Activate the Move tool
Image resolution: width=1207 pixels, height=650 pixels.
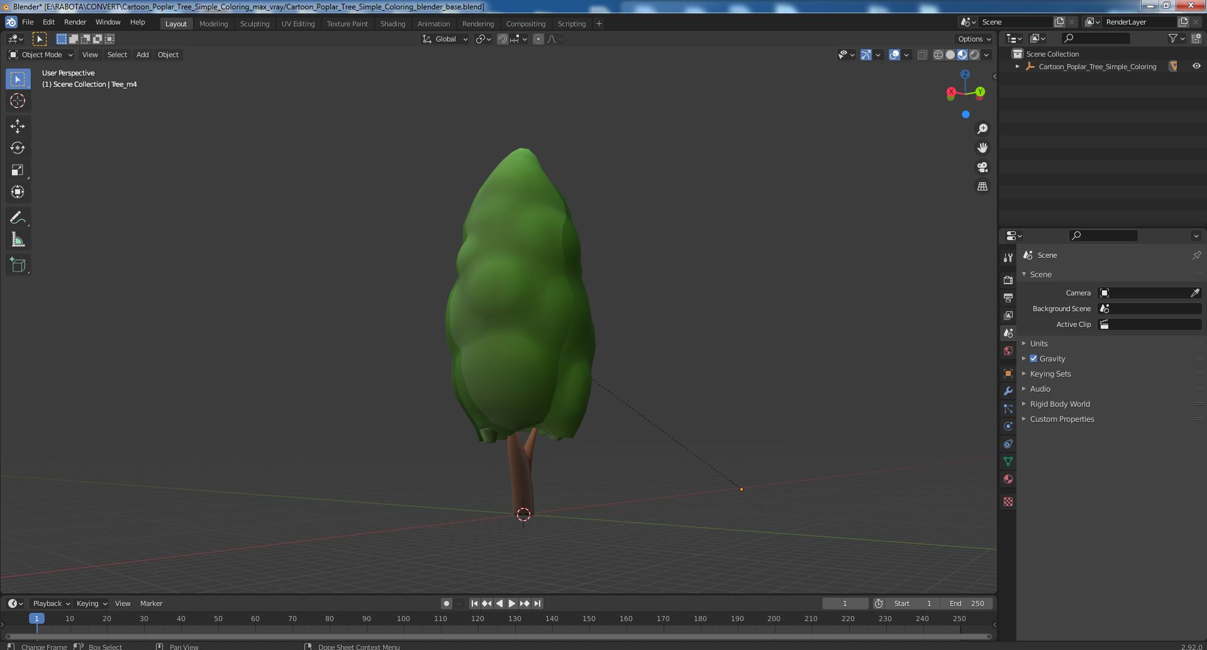point(18,126)
